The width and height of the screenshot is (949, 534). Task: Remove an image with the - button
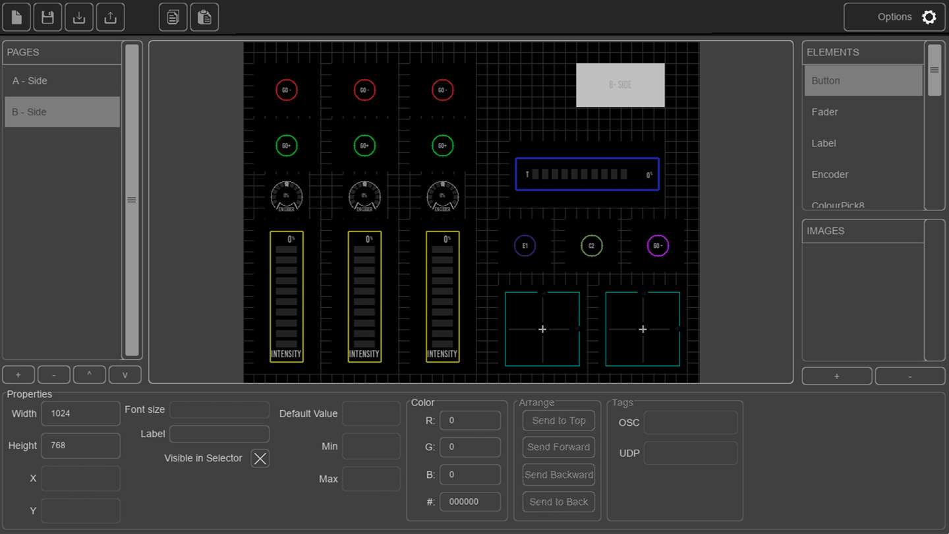click(x=910, y=376)
